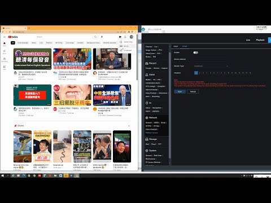Open FTP under Storage

tap(160, 144)
